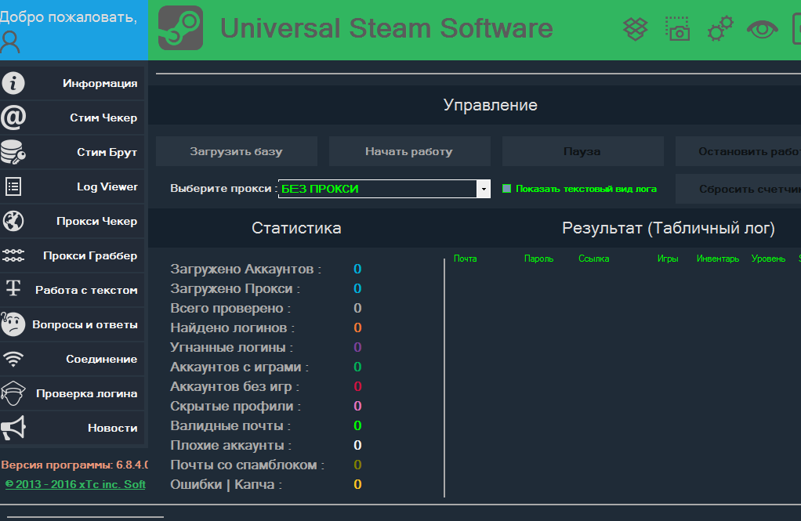
Task: Go to Стим Брут
Action: click(72, 152)
